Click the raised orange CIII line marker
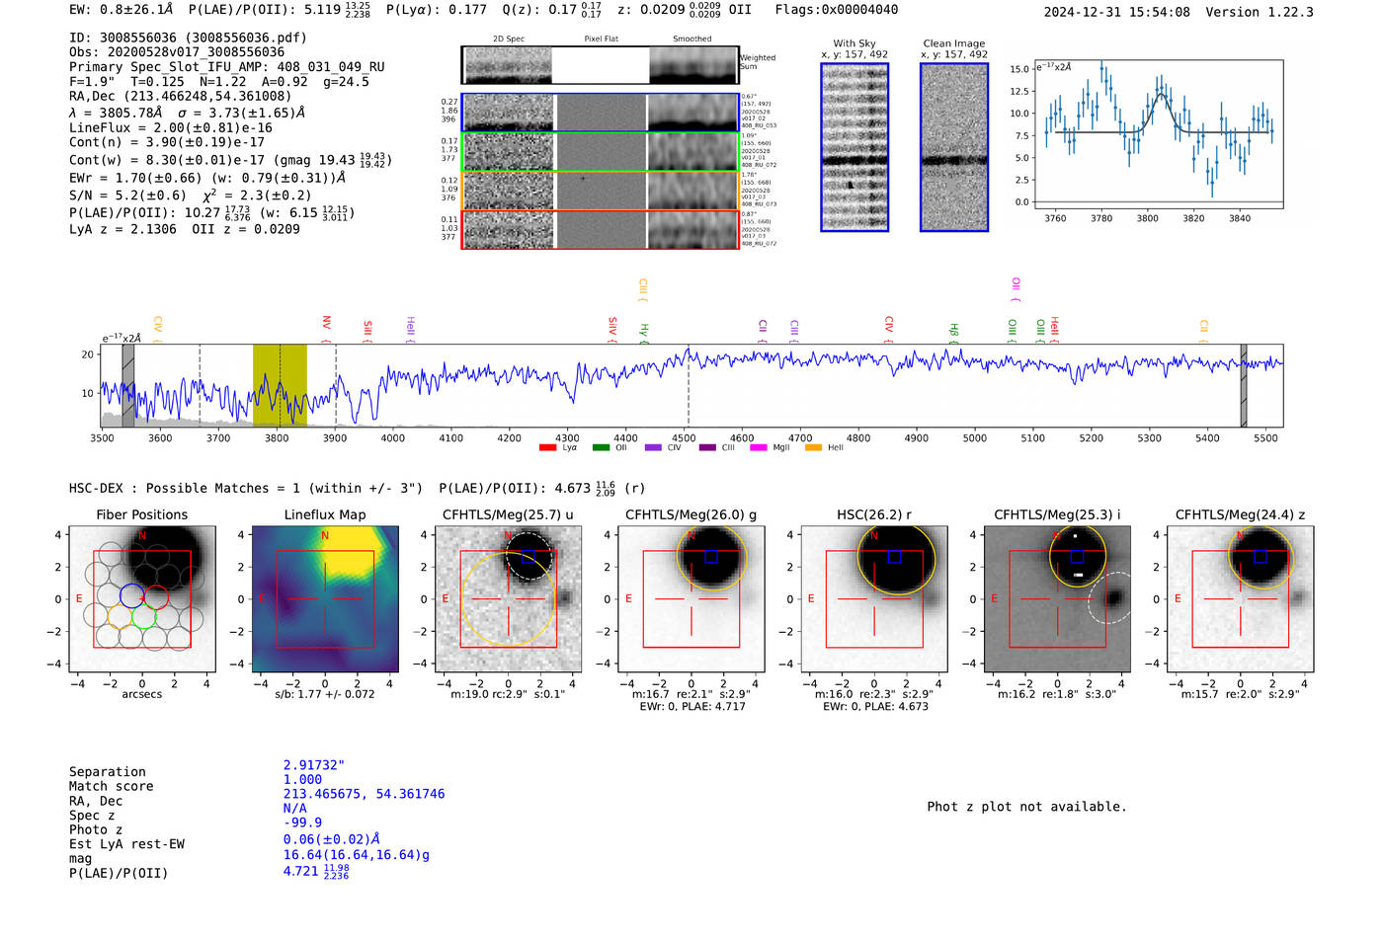 pyautogui.click(x=643, y=289)
